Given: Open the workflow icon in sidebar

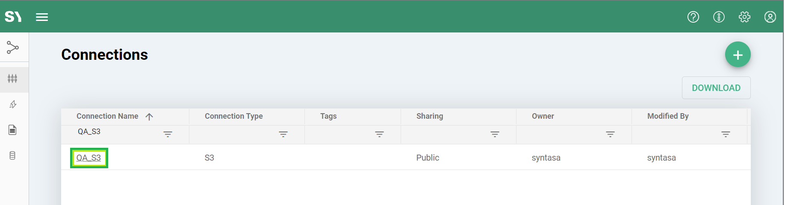Looking at the screenshot, I should (x=13, y=47).
